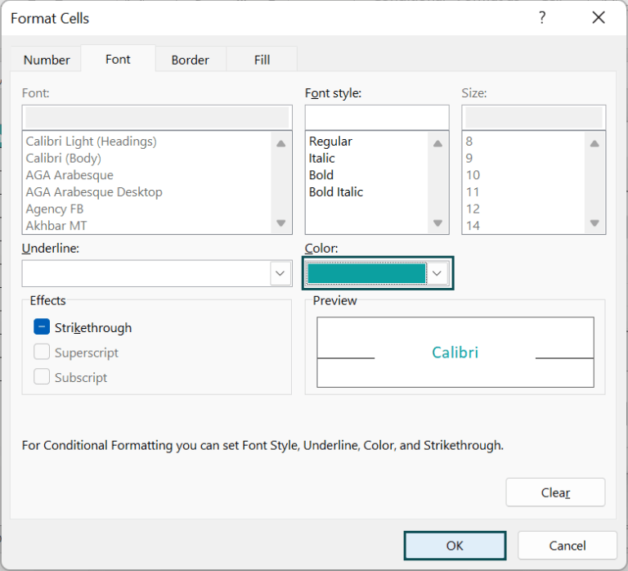Screen dimensions: 628x571
Task: Tick the Superscript checkbox
Action: [x=42, y=353]
